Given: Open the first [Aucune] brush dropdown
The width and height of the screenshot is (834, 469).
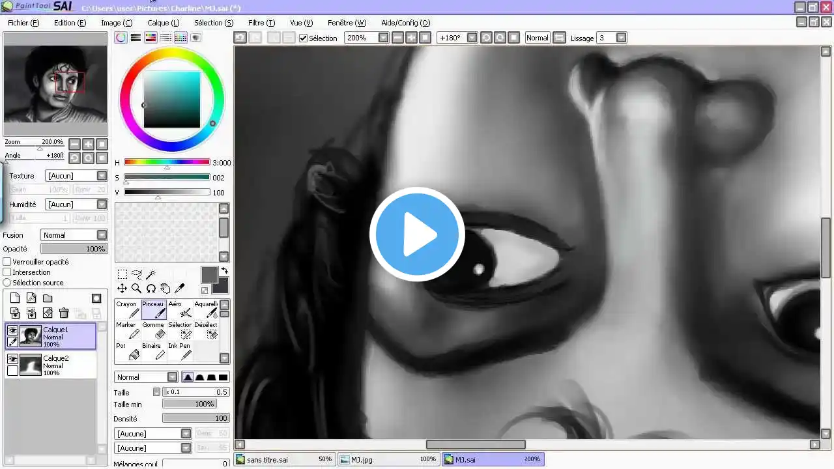Looking at the screenshot, I should (152, 434).
